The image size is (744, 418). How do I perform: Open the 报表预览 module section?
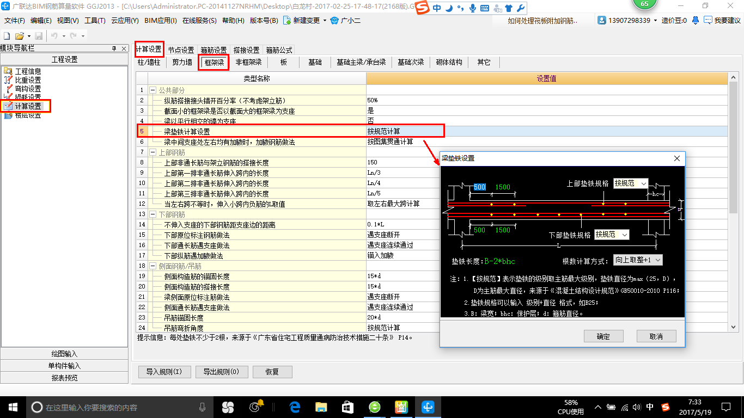click(64, 378)
